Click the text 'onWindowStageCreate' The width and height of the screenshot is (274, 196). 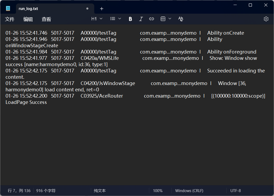[32, 46]
